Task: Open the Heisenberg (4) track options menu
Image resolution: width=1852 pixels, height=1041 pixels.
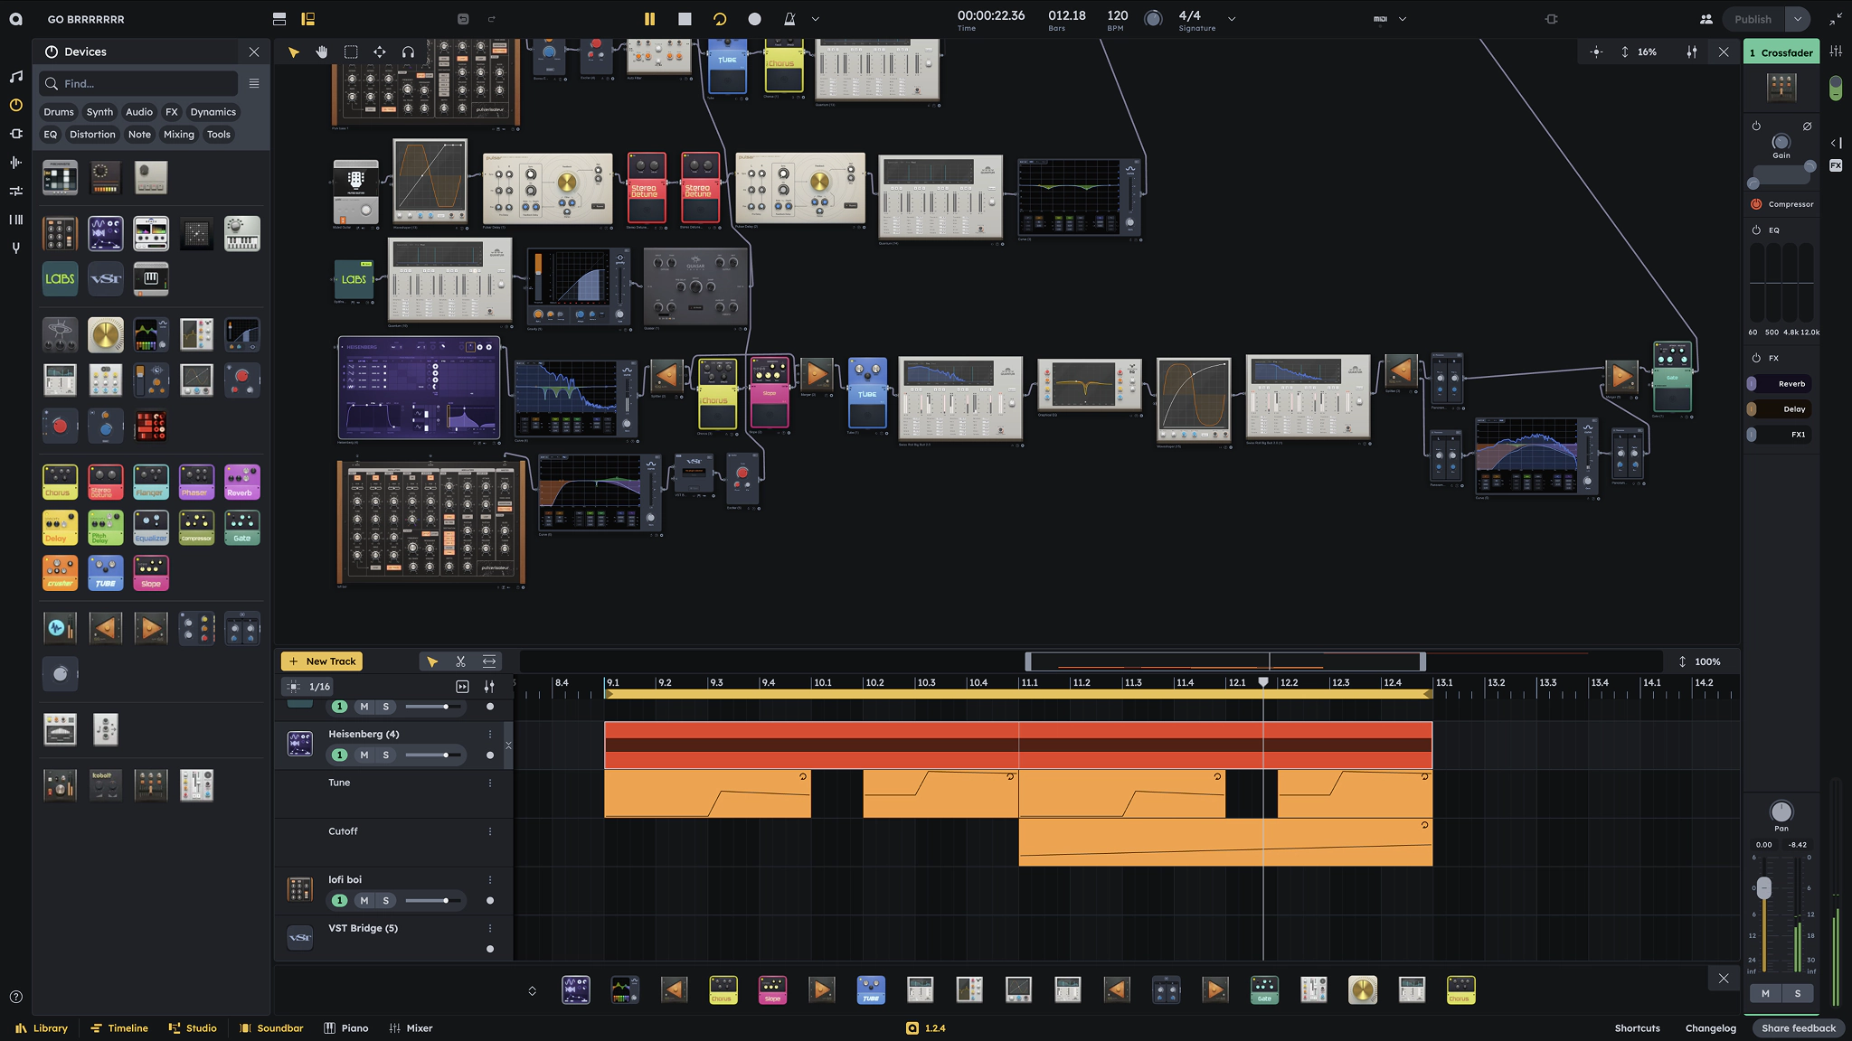Action: click(490, 735)
